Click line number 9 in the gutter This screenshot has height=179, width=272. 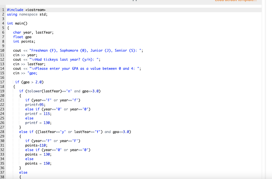coord(3,46)
